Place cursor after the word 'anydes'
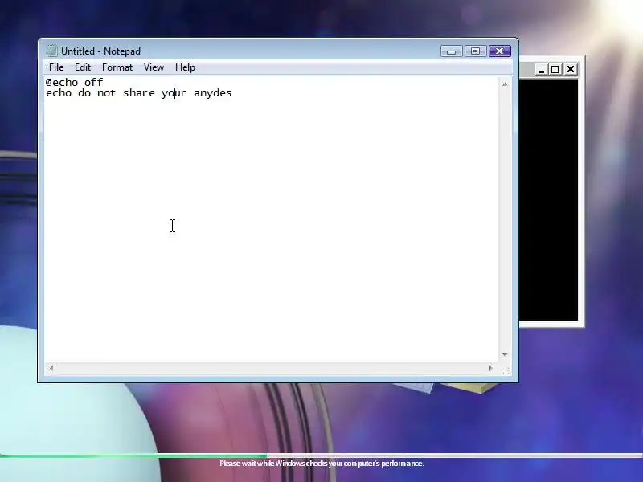The height and width of the screenshot is (482, 643). [232, 93]
